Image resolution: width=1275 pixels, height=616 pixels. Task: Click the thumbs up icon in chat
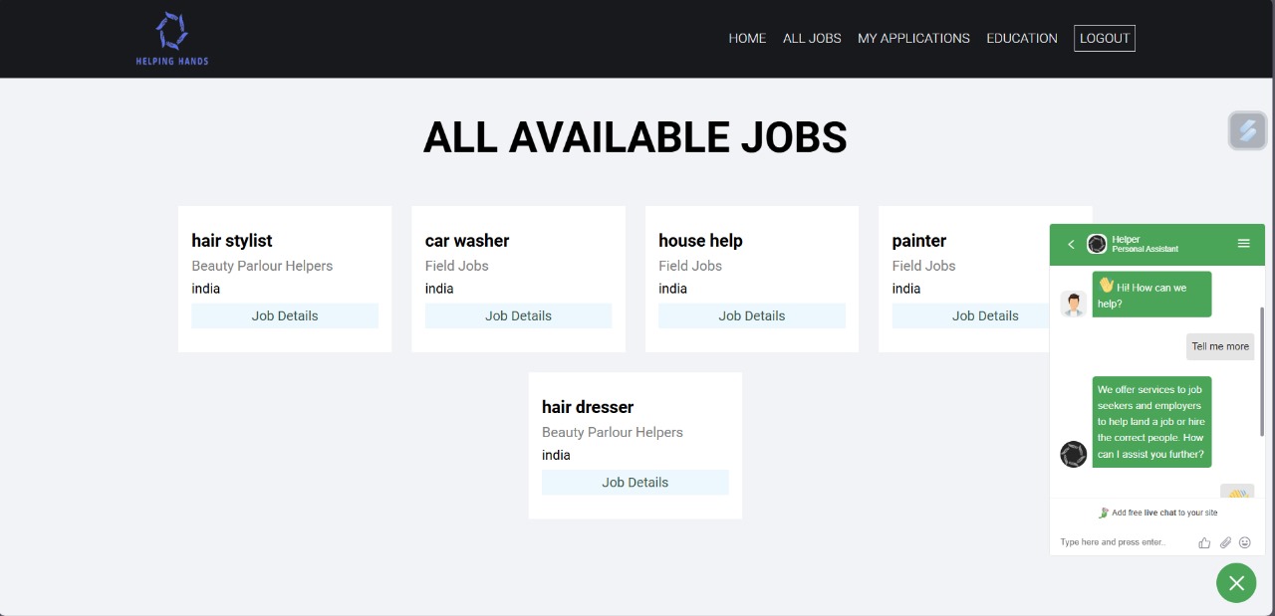[x=1204, y=542]
